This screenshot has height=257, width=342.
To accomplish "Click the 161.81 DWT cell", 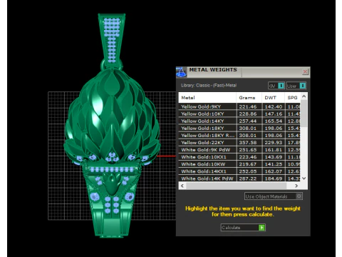I will [x=274, y=150].
